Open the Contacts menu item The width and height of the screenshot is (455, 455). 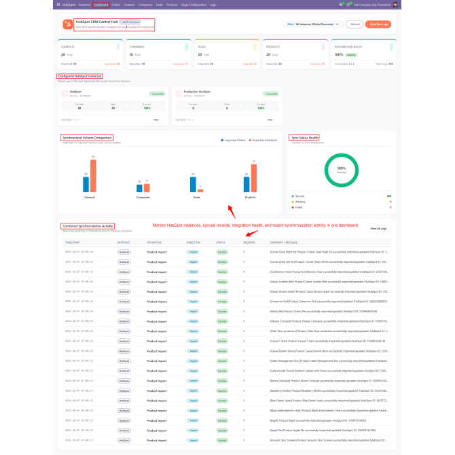pyautogui.click(x=129, y=5)
